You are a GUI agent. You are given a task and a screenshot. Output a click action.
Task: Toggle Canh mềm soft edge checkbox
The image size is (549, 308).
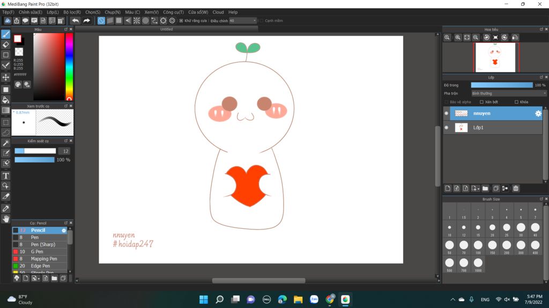tap(261, 21)
